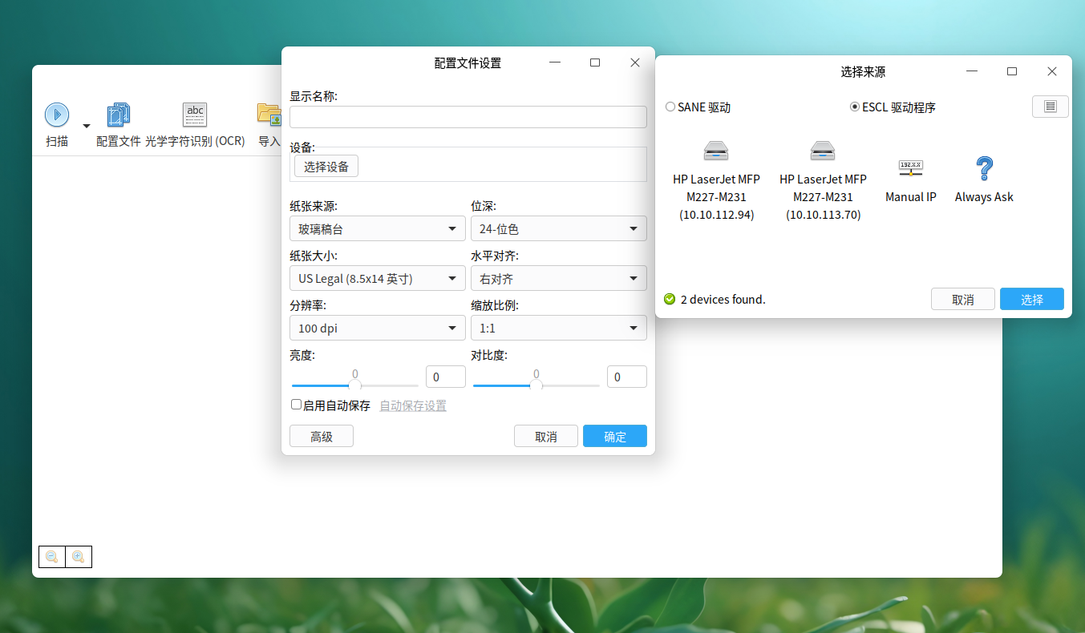
Task: Open the 位深 dropdown showing 24-位色
Action: pos(559,229)
